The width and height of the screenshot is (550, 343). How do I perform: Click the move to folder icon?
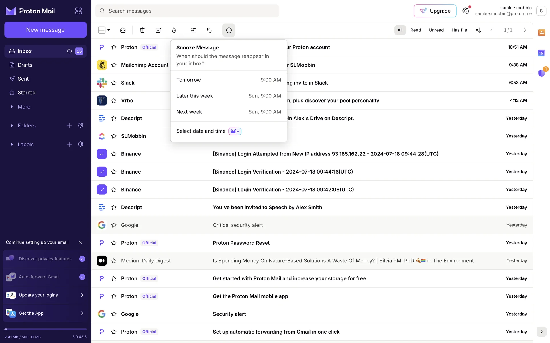[194, 30]
